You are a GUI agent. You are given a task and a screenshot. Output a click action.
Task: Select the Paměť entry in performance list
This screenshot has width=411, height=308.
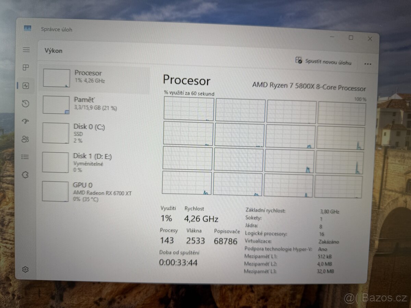pyautogui.click(x=94, y=104)
